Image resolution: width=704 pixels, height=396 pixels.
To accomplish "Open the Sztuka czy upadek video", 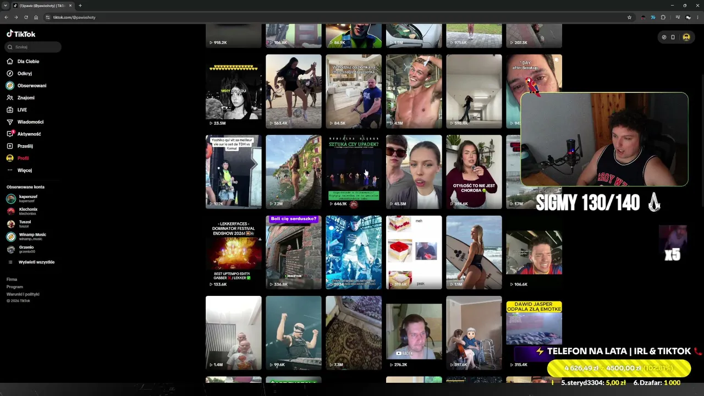I will tap(354, 172).
